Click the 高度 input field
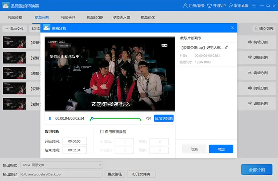 (x=159, y=150)
